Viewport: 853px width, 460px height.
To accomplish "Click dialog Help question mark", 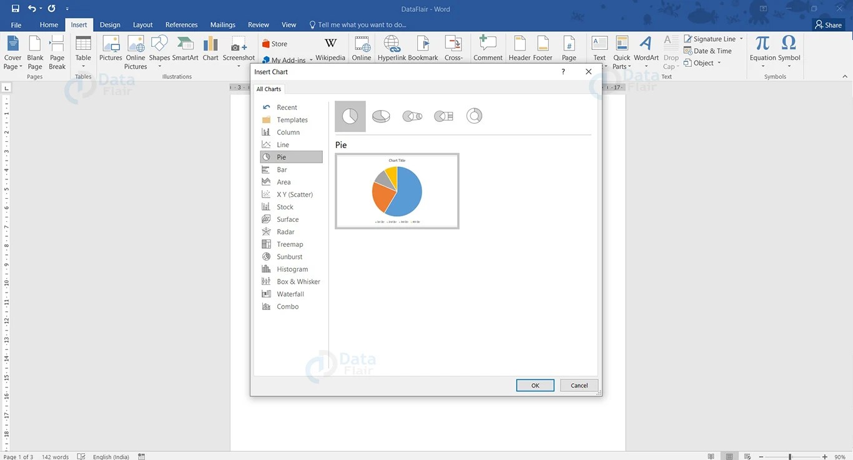I will [563, 72].
